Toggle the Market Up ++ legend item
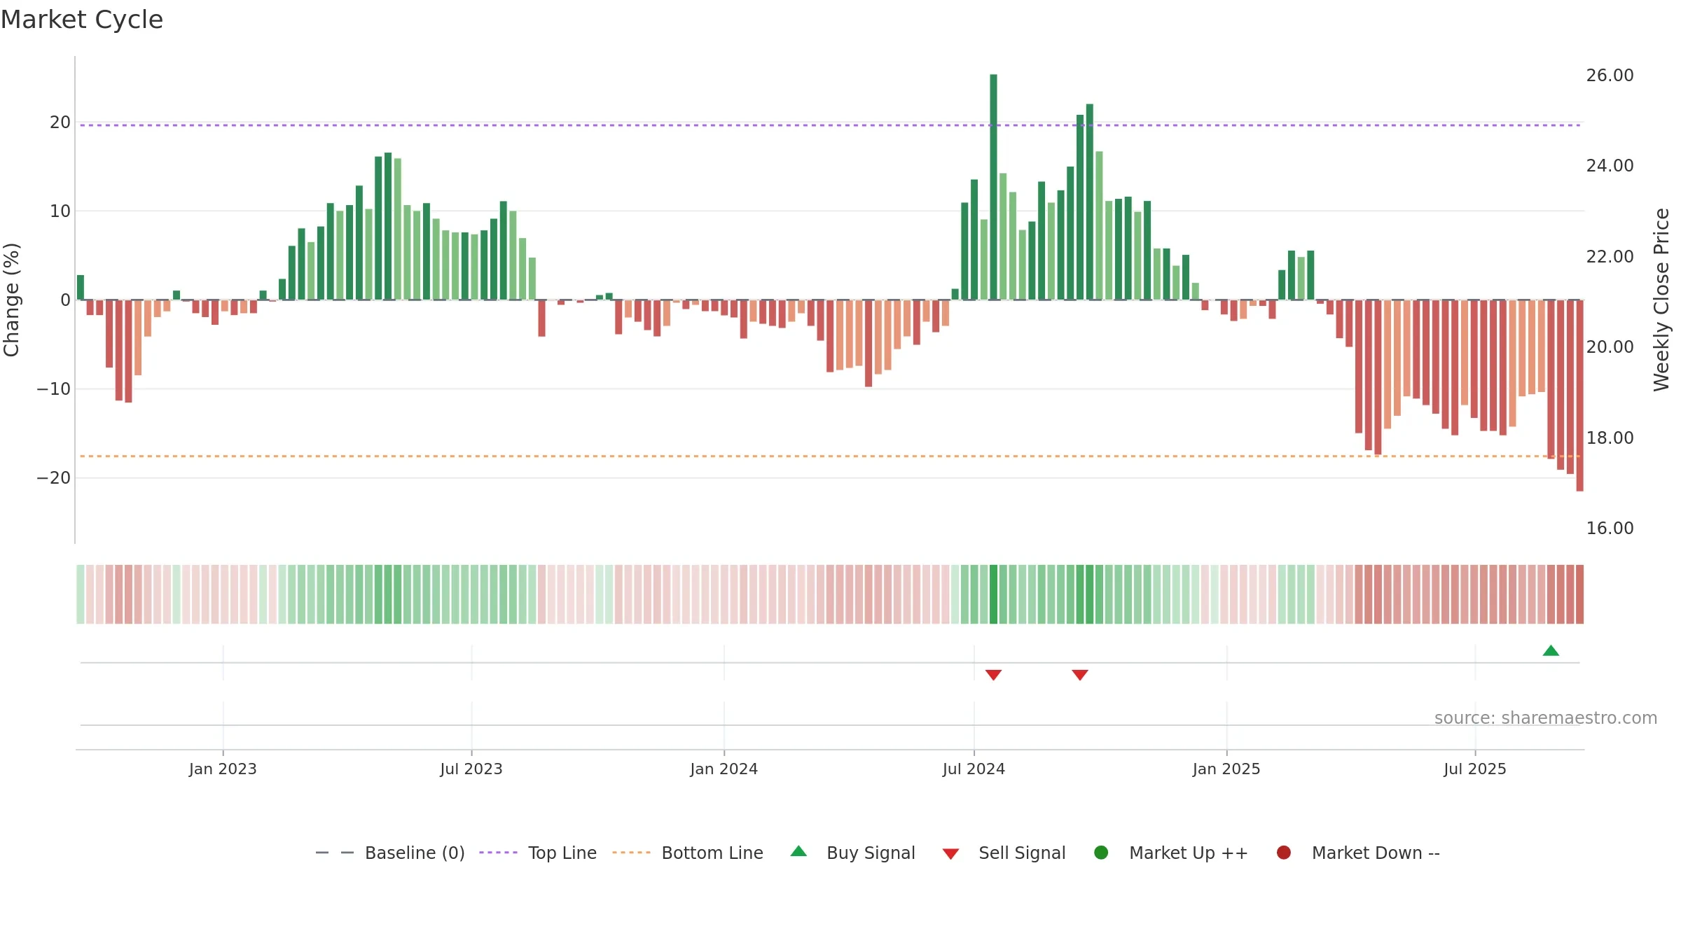The height and width of the screenshot is (945, 1681). click(x=1170, y=853)
